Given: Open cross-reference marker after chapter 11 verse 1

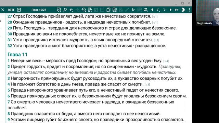Looking at the screenshot, I should coord(166,61).
